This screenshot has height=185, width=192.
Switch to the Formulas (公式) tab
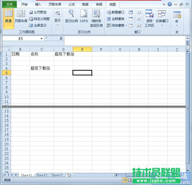pos(72,4)
